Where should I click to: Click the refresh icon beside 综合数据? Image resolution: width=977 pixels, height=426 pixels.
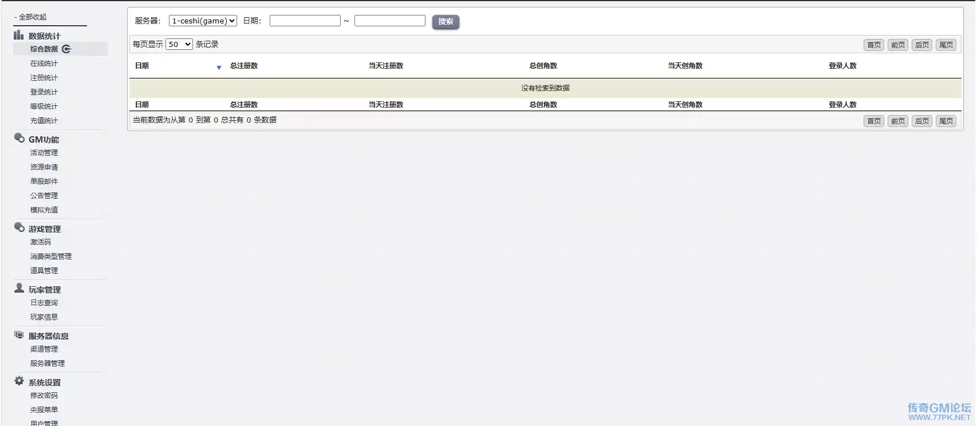point(66,49)
